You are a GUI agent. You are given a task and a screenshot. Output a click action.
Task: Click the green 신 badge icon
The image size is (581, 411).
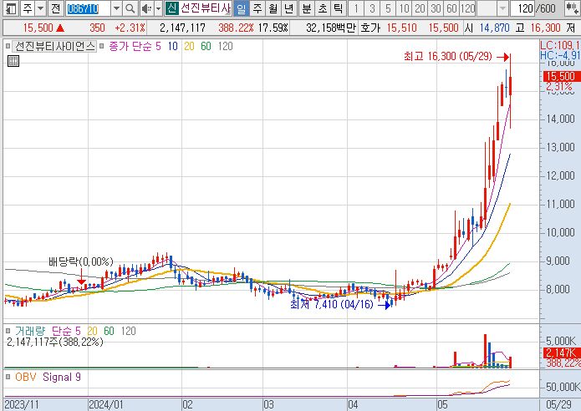pos(171,8)
